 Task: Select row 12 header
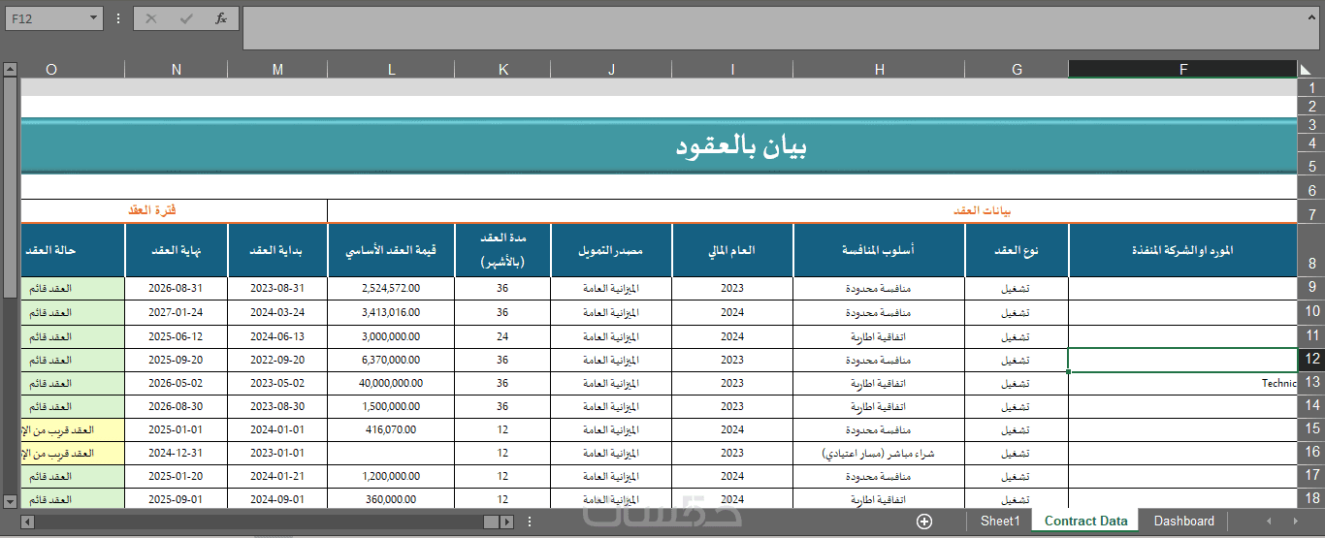tap(1311, 359)
